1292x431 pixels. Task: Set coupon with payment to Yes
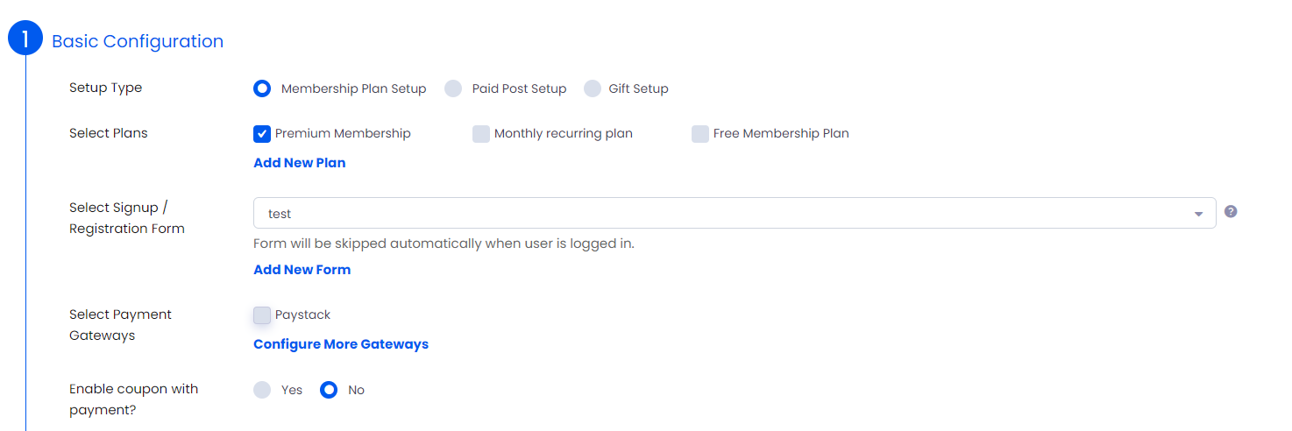[262, 390]
